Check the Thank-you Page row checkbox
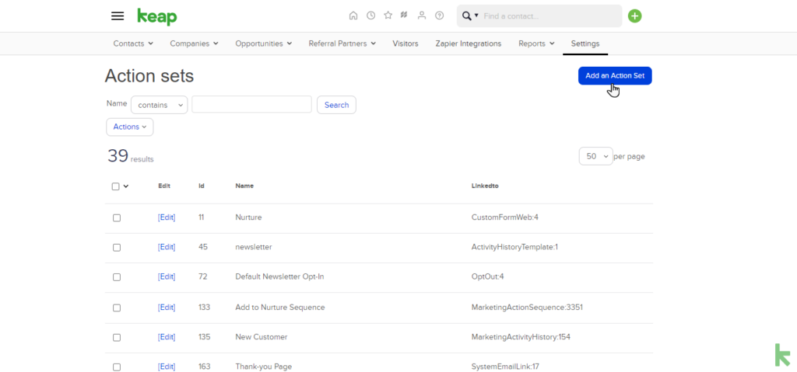This screenshot has height=372, width=797. tap(117, 367)
